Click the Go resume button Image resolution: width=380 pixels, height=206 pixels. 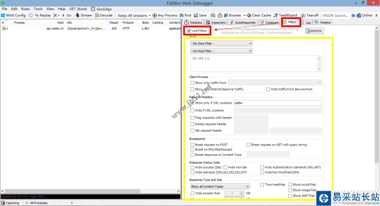click(66, 15)
